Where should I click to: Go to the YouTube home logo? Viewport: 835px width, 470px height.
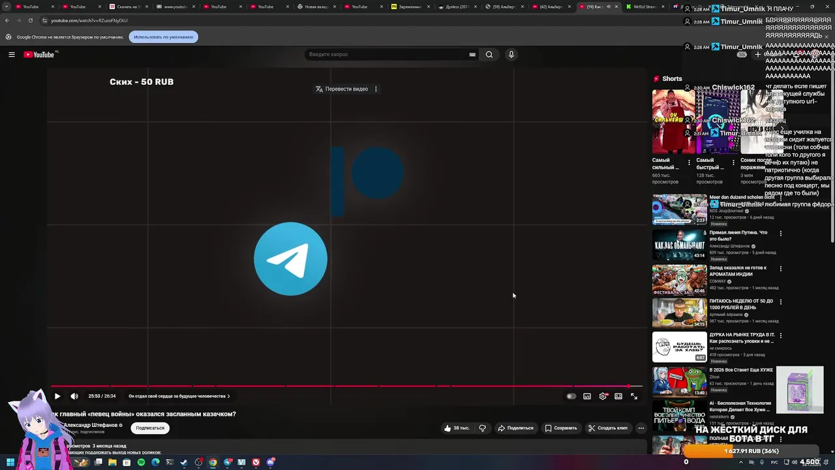[x=39, y=55]
